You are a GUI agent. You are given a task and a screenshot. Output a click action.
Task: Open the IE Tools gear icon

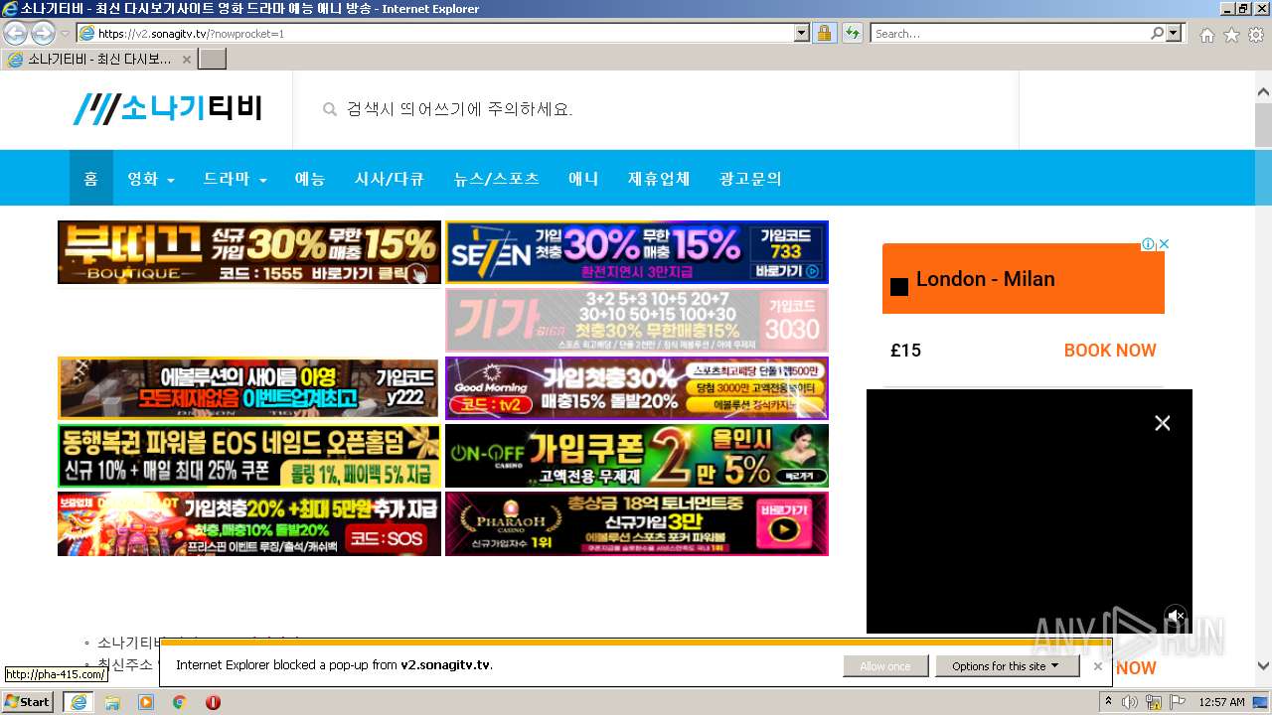tap(1256, 35)
